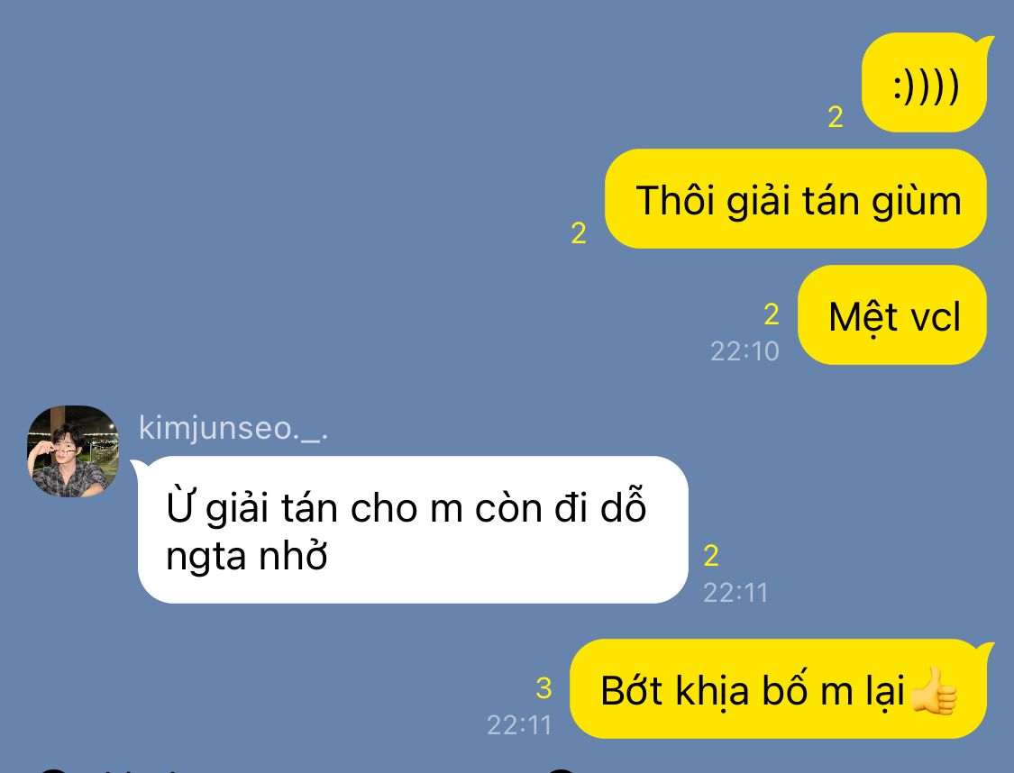Screen dimensions: 1014x773
Task: Tap unread count 2 beside the smiley message
Action: tap(836, 117)
